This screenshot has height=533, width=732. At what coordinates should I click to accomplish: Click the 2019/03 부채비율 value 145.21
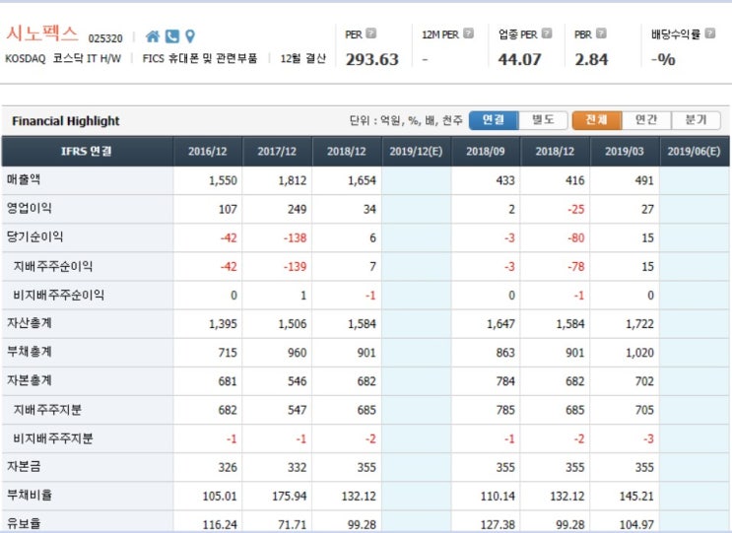tap(636, 496)
